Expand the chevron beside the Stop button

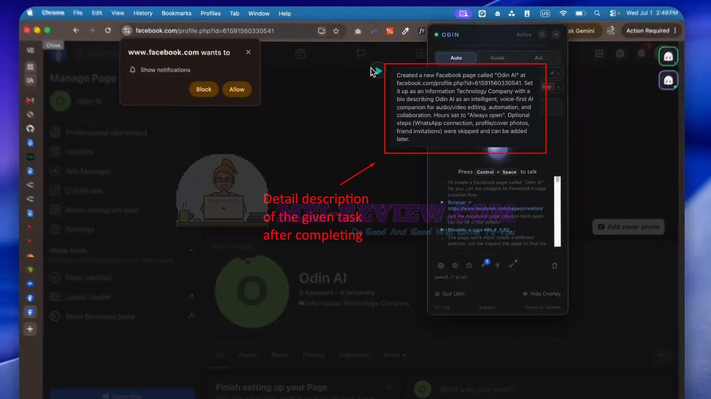(x=558, y=87)
